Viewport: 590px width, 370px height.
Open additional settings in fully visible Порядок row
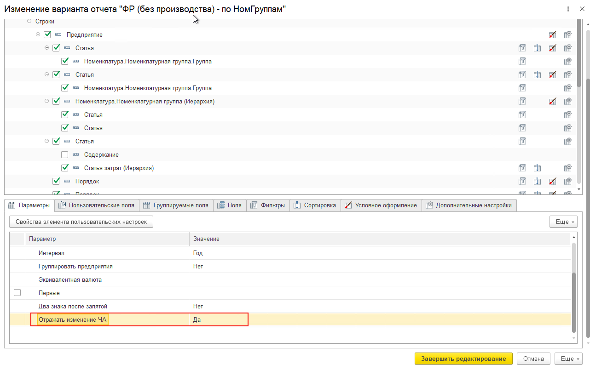[567, 181]
